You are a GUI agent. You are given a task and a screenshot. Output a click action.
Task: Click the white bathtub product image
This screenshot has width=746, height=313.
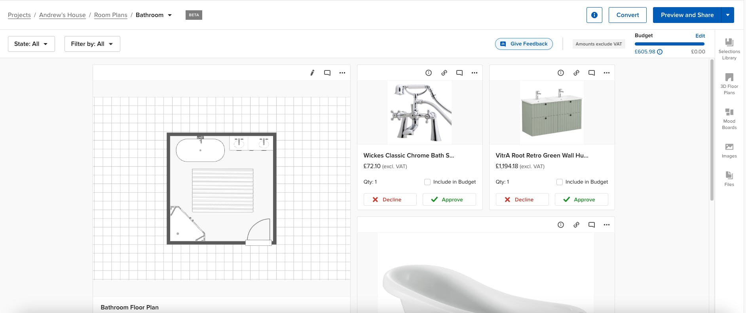tap(486, 273)
